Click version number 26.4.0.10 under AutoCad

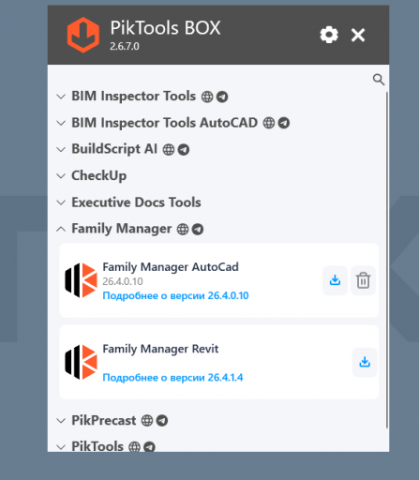[123, 281]
